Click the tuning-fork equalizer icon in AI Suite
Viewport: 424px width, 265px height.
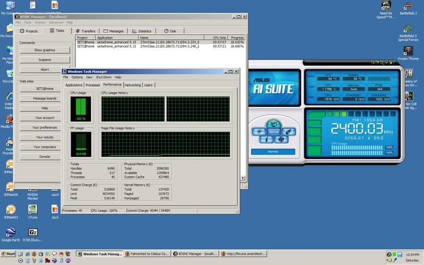(x=259, y=131)
